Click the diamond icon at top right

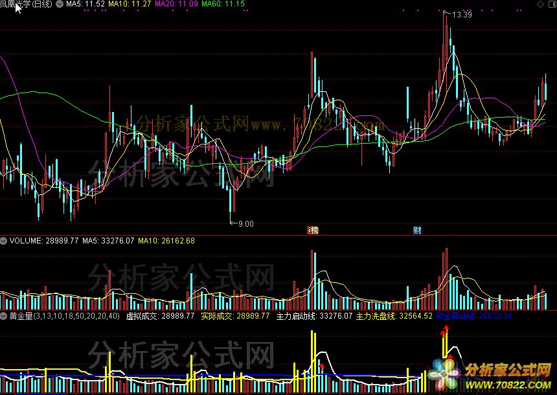540,5
